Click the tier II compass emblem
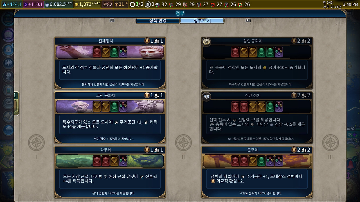This screenshot has width=360, height=202. 183,143
